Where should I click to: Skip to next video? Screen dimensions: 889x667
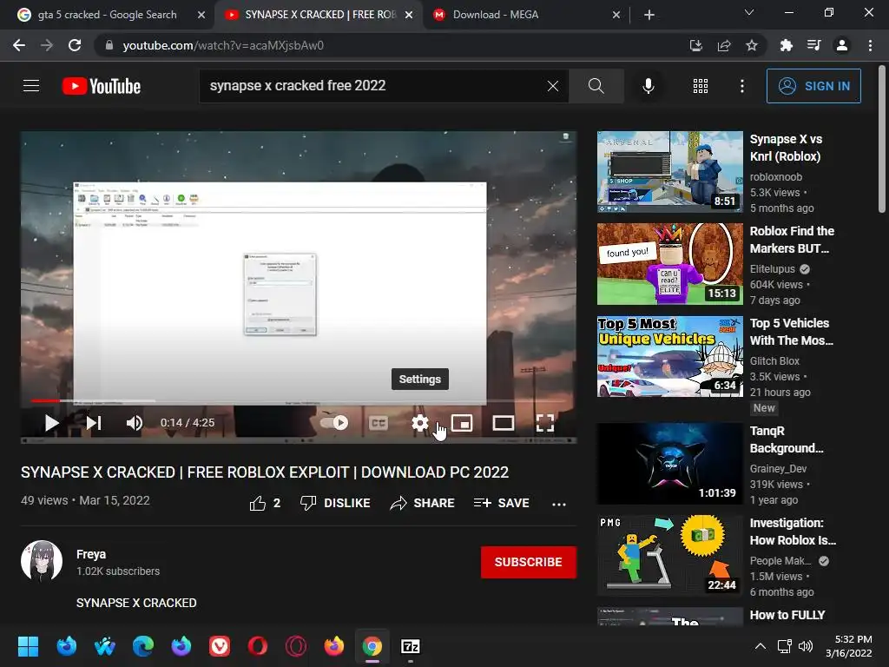[x=94, y=423]
